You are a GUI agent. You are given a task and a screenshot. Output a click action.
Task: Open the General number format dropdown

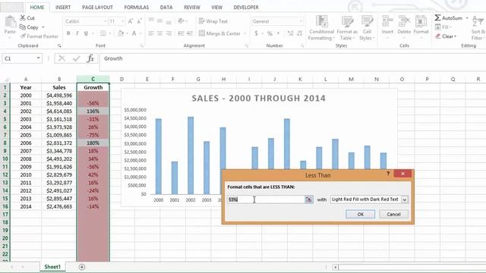click(x=301, y=21)
